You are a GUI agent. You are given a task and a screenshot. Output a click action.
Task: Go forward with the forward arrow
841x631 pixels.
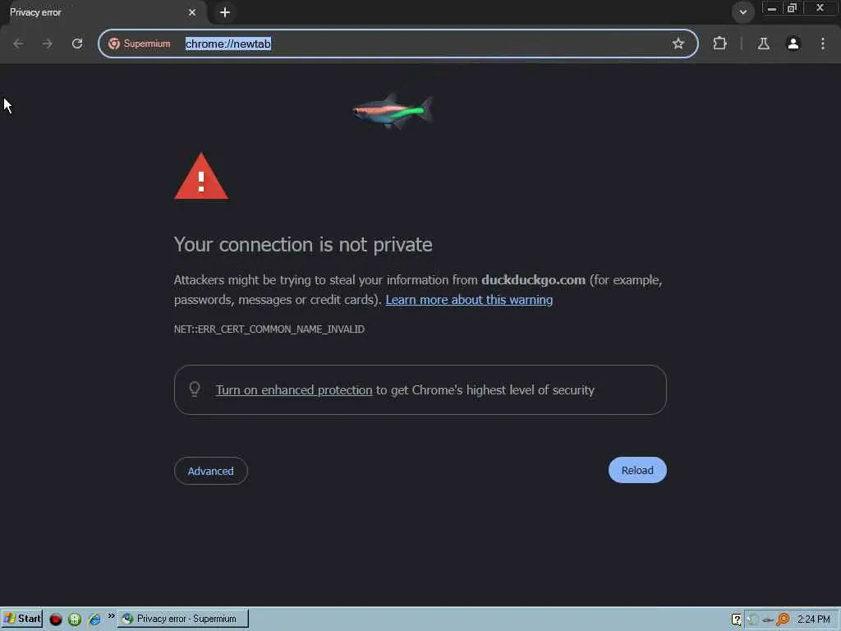pyautogui.click(x=47, y=44)
